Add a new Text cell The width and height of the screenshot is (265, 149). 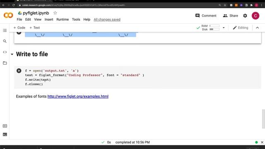pyautogui.click(x=35, y=28)
